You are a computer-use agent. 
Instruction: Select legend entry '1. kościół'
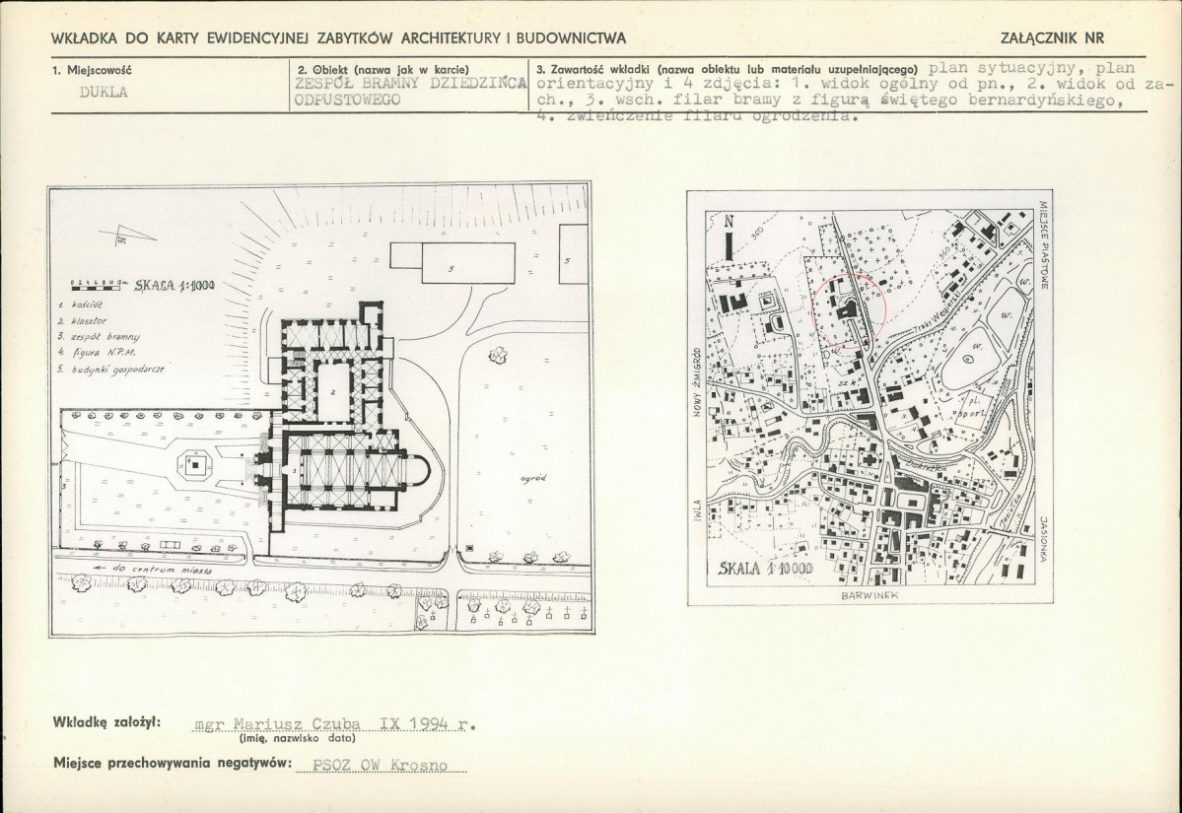point(83,307)
